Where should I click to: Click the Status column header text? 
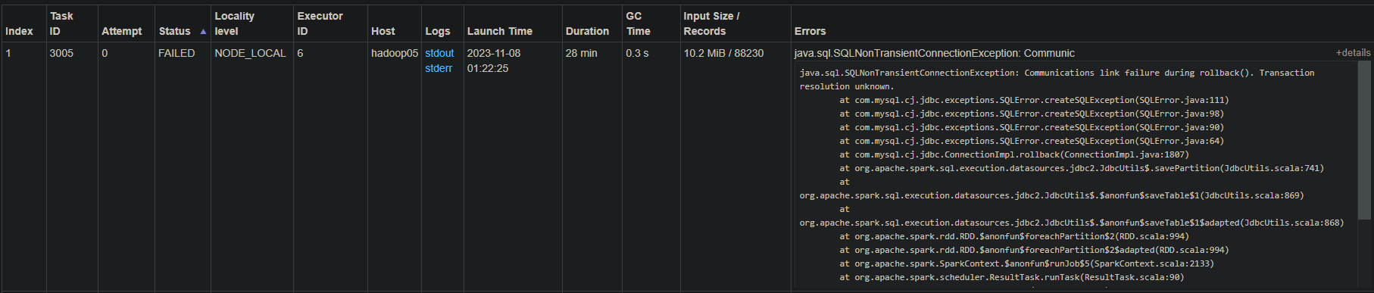174,31
